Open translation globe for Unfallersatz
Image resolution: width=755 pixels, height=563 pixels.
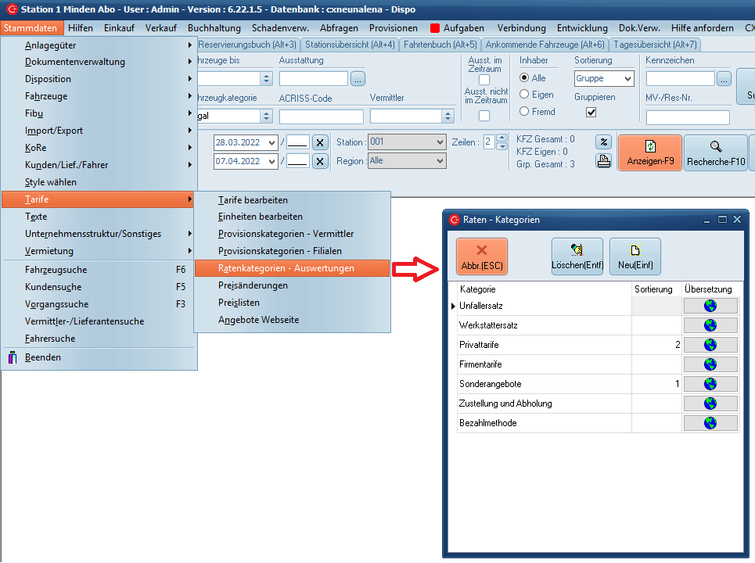710,306
